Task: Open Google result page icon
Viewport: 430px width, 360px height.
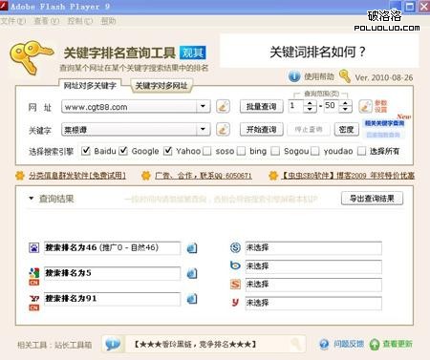Action: click(x=192, y=273)
